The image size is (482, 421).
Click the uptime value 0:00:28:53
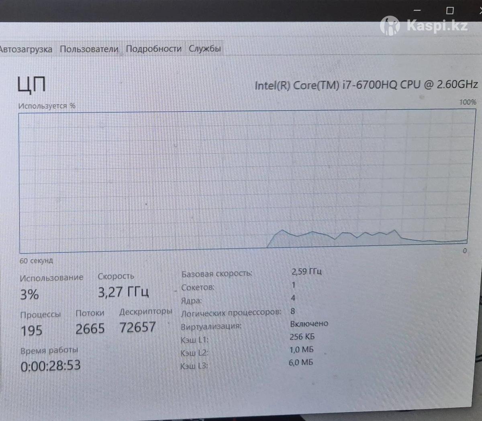click(x=51, y=366)
